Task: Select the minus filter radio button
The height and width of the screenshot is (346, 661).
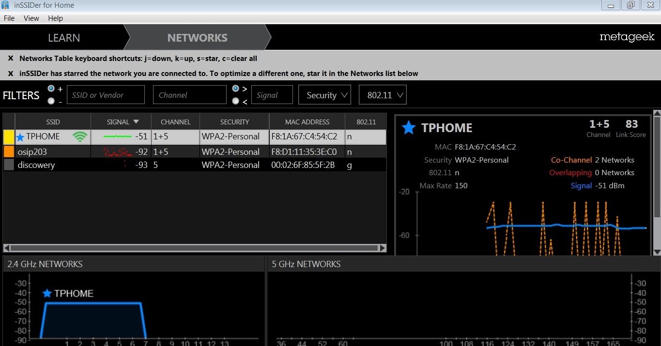Action: coord(51,101)
